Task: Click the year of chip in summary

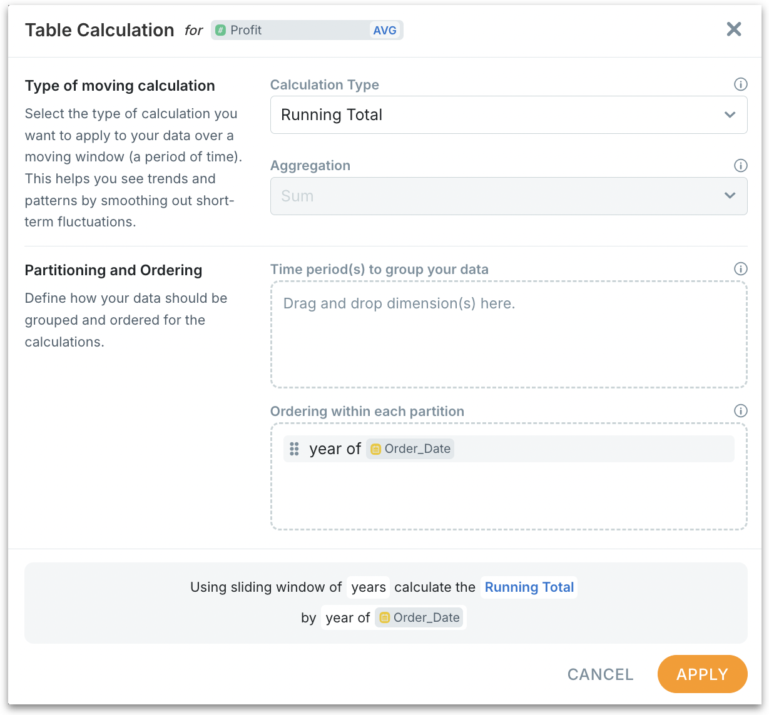Action: [347, 618]
